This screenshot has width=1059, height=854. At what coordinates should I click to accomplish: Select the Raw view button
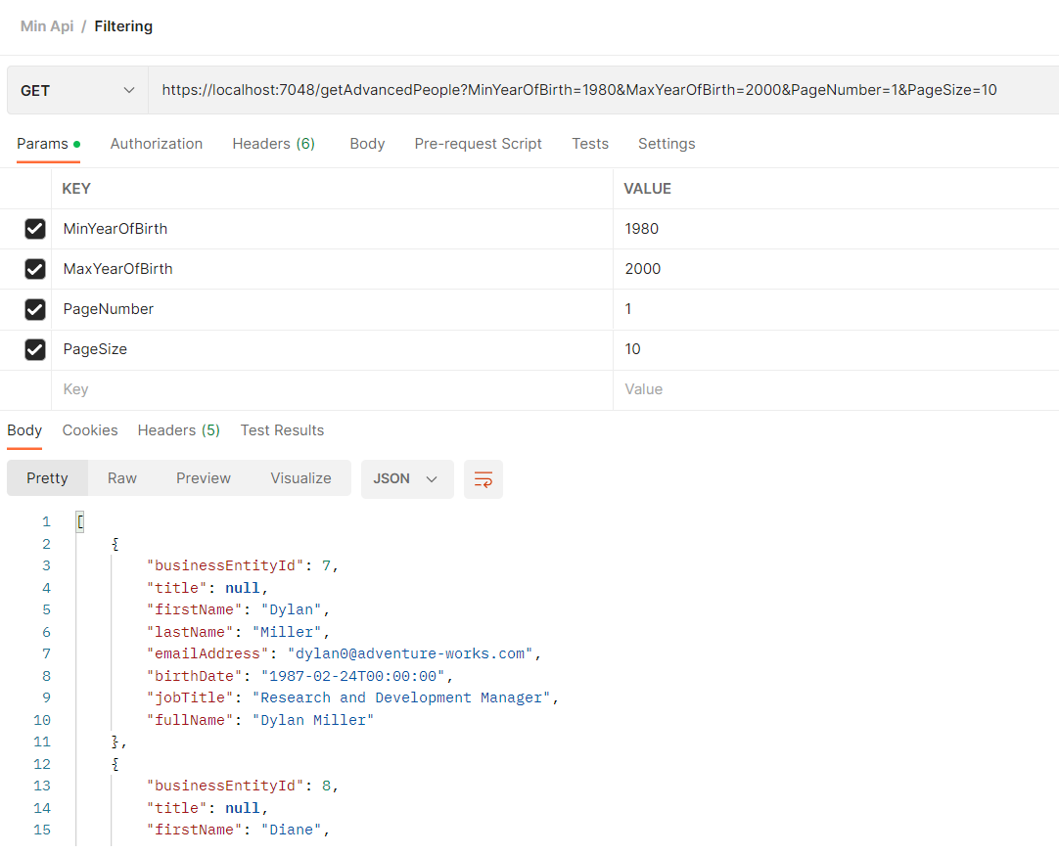point(122,478)
